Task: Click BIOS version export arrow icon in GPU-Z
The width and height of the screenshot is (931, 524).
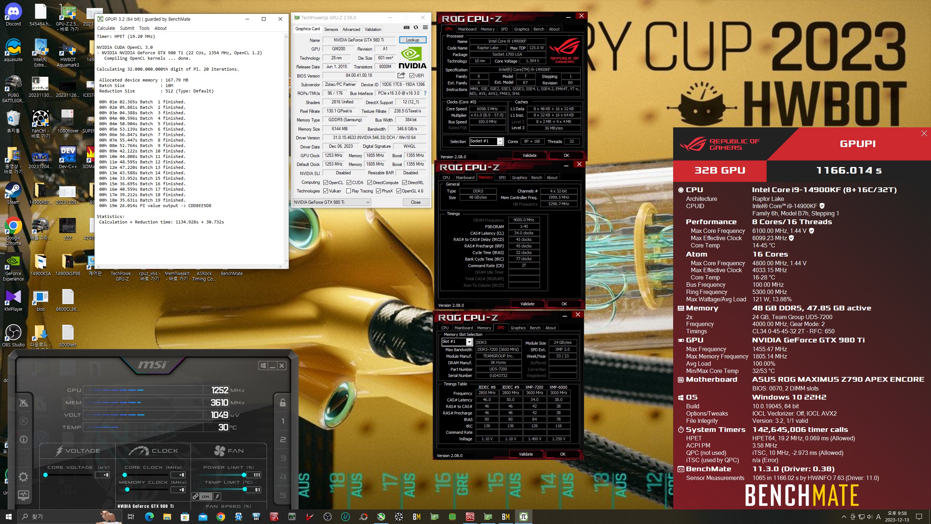Action: click(401, 75)
